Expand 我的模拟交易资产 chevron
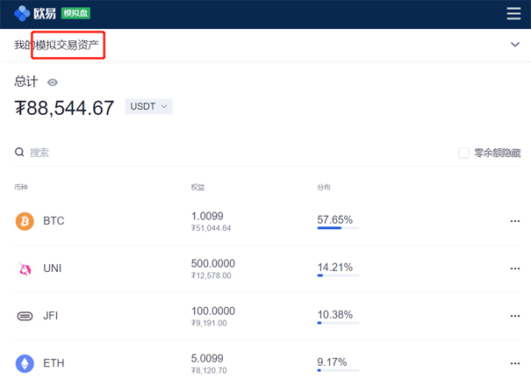 (515, 45)
